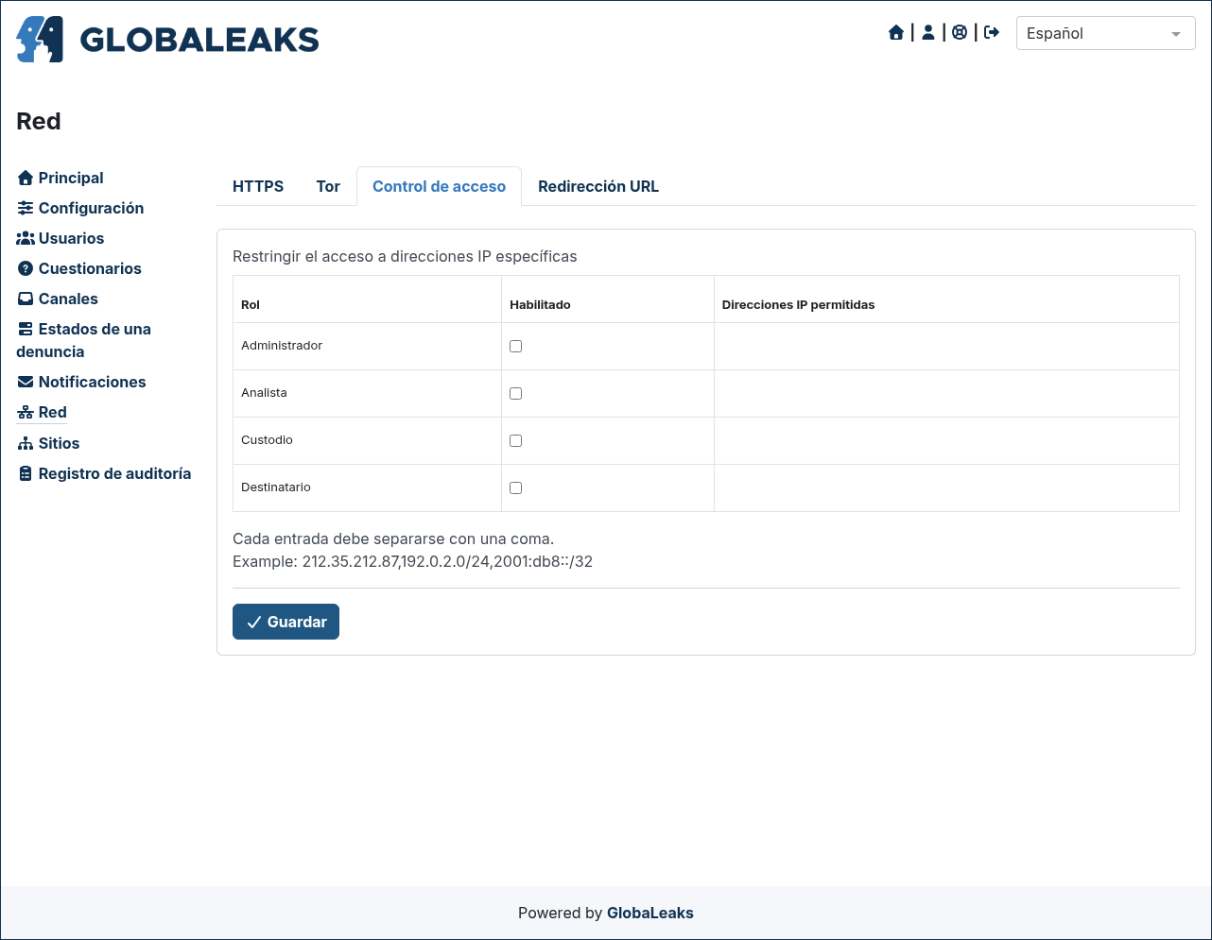Open the Español language dropdown
This screenshot has height=940, width=1212.
(x=1105, y=33)
